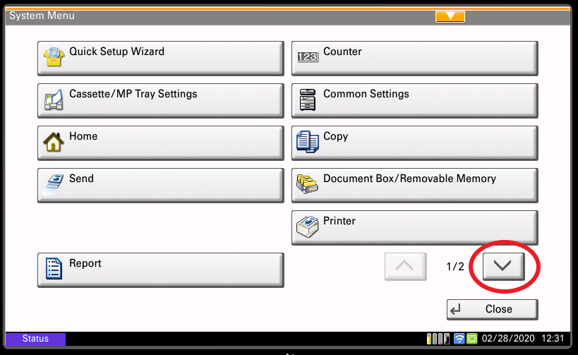Click the Quick Setup Wizard disc icon
The image size is (578, 355).
click(54, 56)
